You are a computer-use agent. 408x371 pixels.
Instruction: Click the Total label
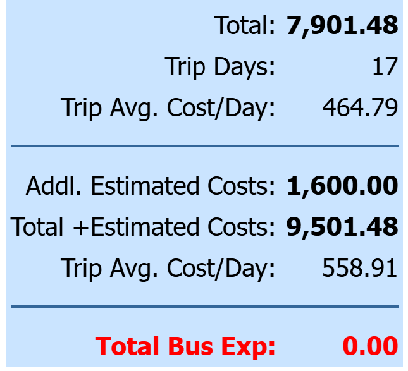tap(244, 25)
